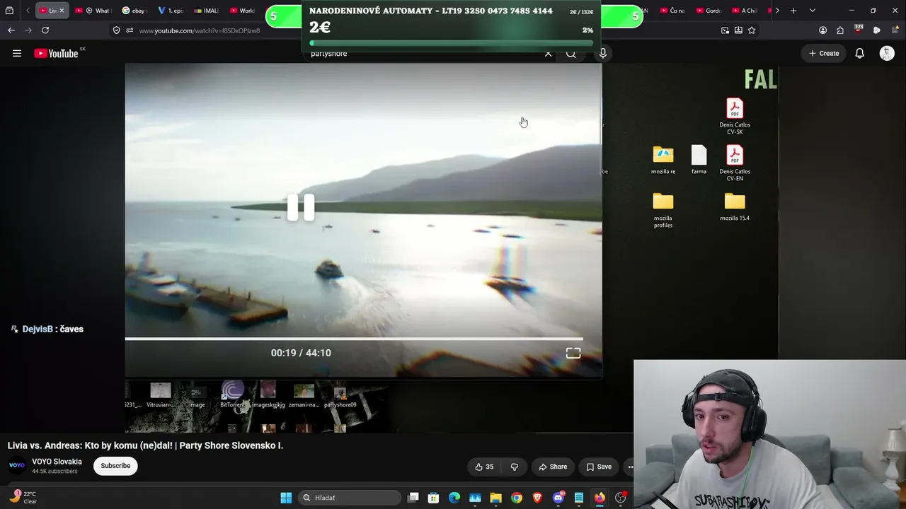Screen dimensions: 906x509
Task: Start voice search with the microphone icon
Action: (x=603, y=53)
